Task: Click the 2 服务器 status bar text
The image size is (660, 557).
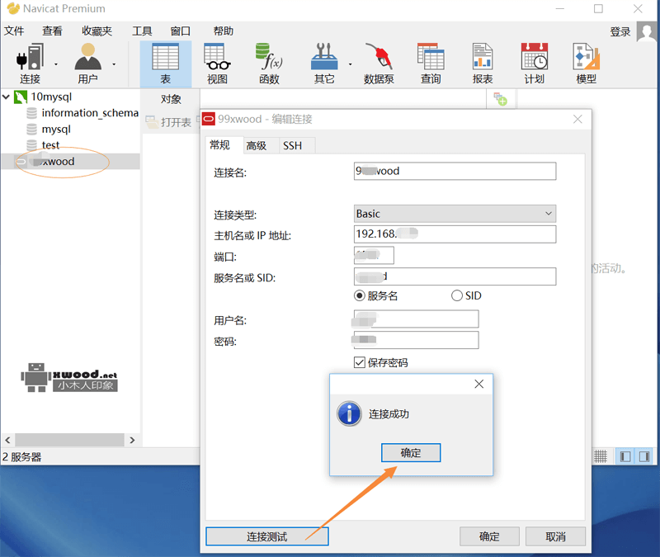Action: coord(22,457)
